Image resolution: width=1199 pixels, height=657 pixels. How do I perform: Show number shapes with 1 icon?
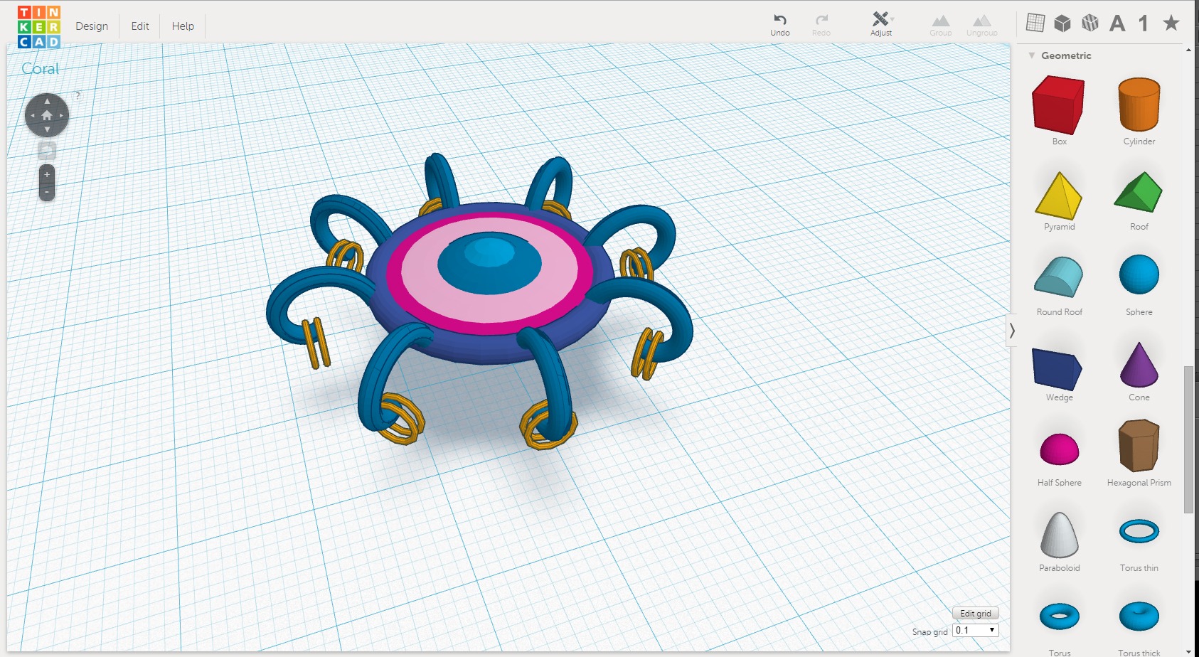click(x=1144, y=23)
